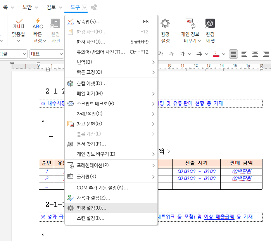Select align right button
The image size is (271, 241).
point(266,54)
